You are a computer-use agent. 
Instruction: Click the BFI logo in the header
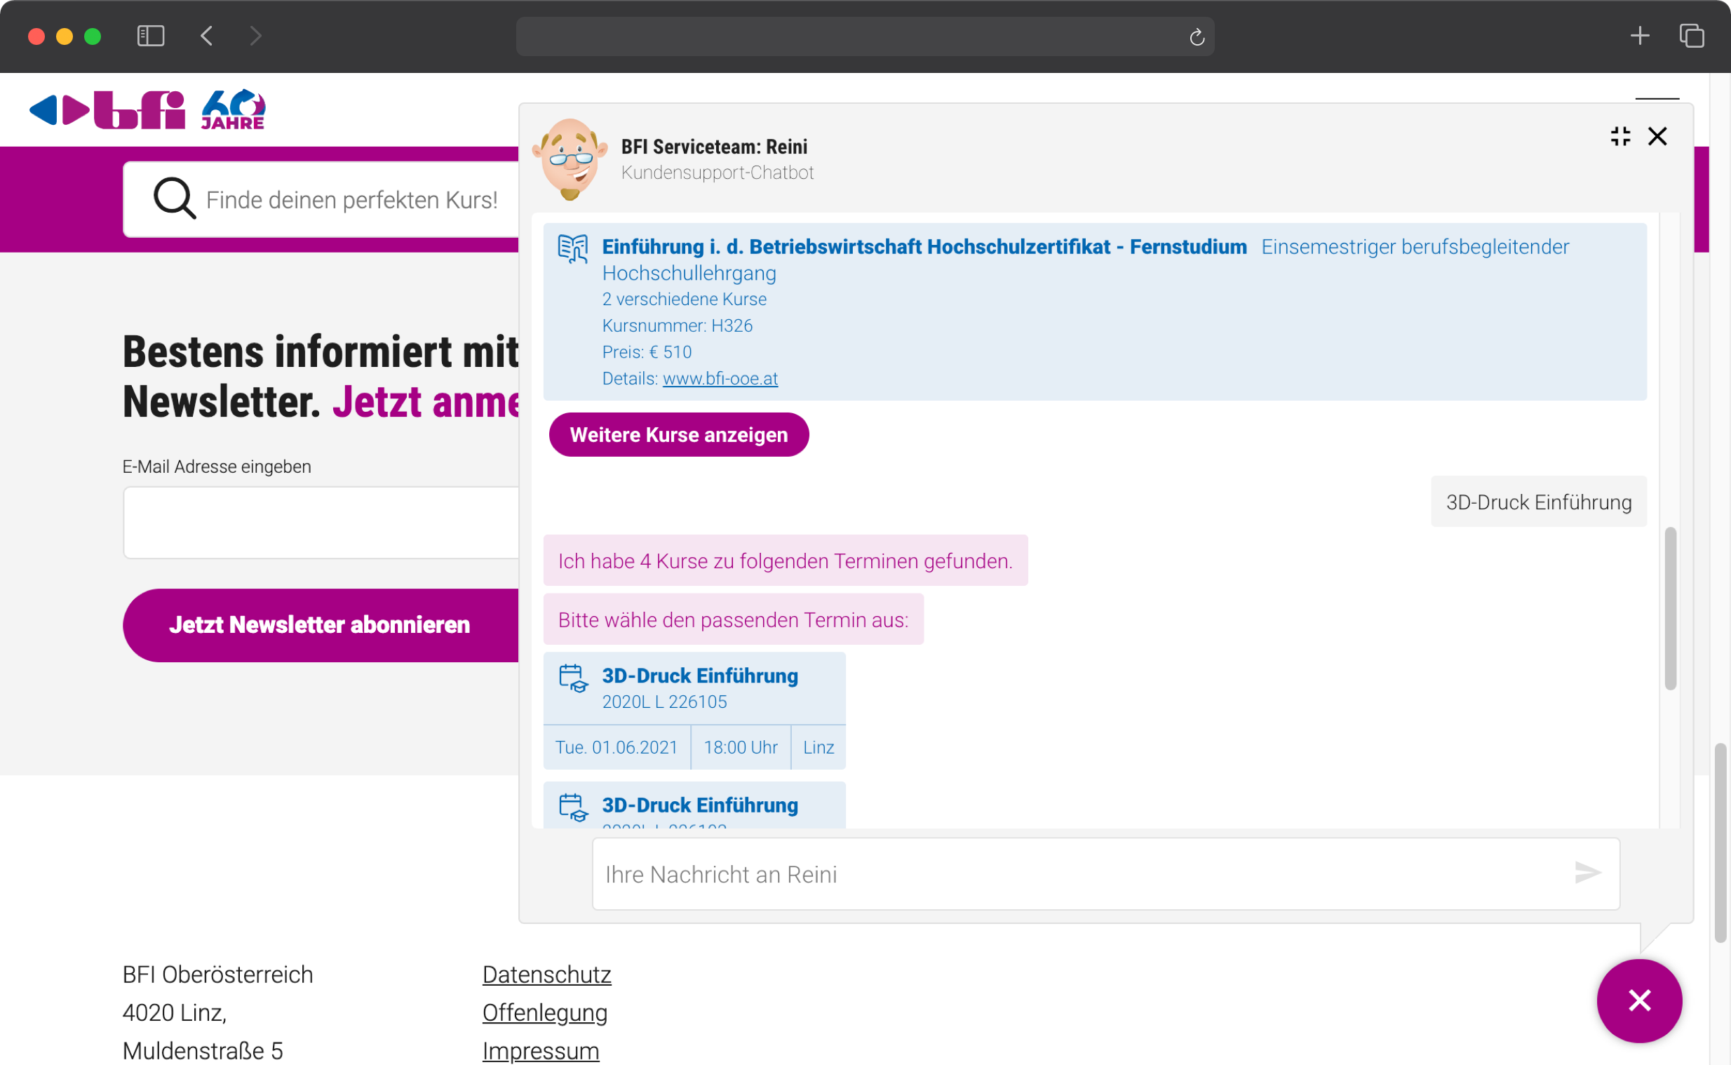click(107, 110)
